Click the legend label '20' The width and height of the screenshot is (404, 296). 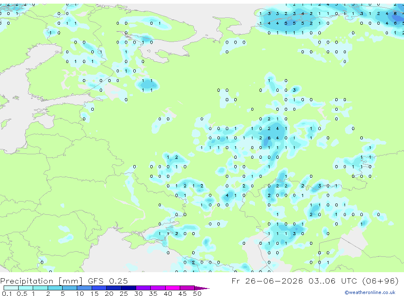coord(109,294)
